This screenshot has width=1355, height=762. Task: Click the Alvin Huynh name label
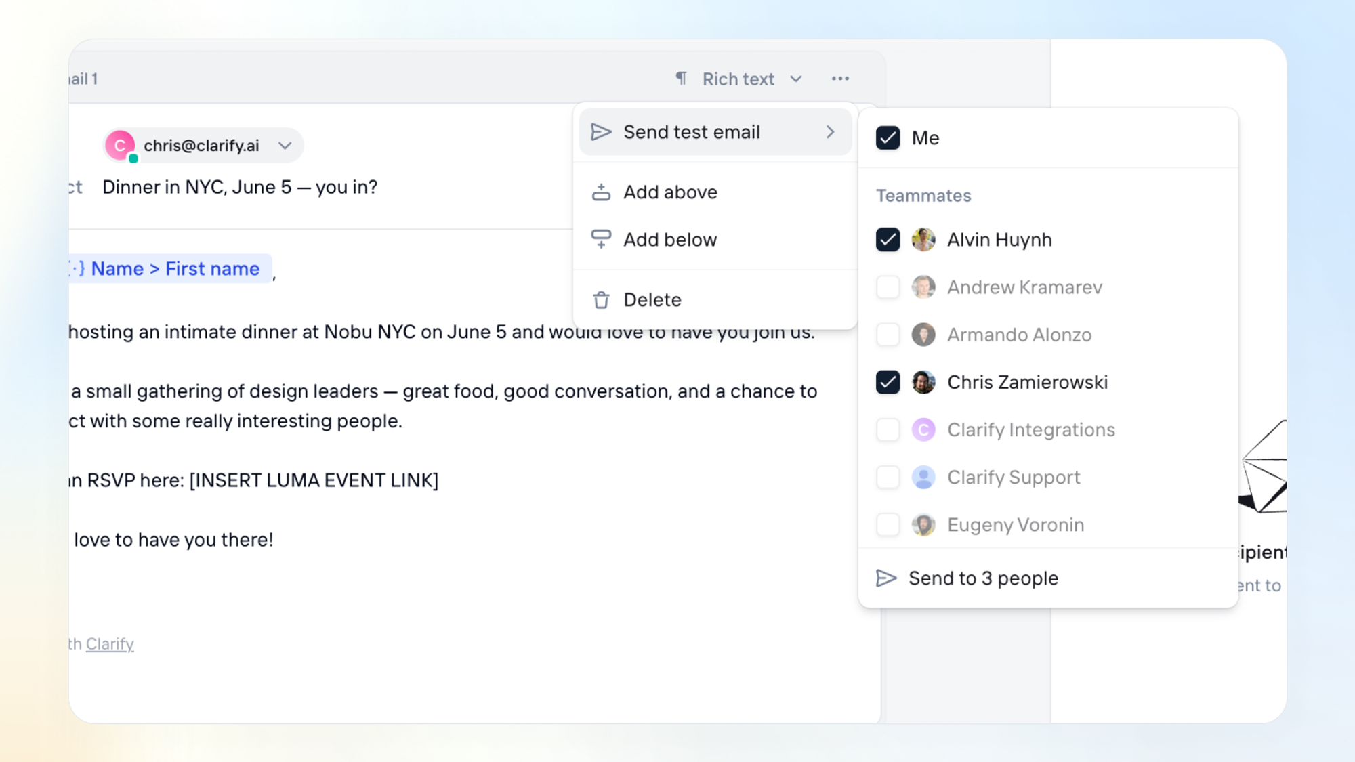[x=999, y=240]
